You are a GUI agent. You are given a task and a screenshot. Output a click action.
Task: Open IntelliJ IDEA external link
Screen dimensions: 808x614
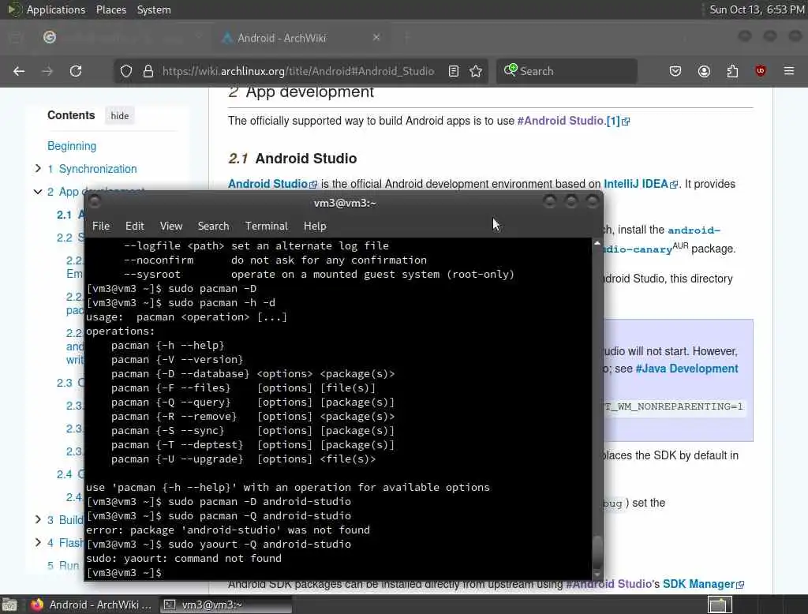641,184
